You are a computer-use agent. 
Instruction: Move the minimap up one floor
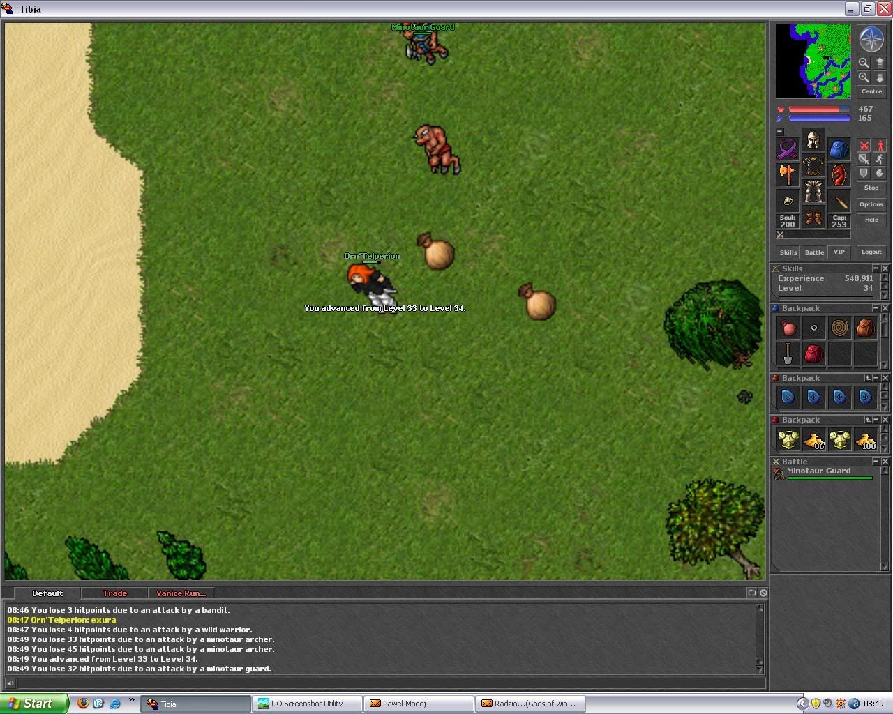(879, 63)
